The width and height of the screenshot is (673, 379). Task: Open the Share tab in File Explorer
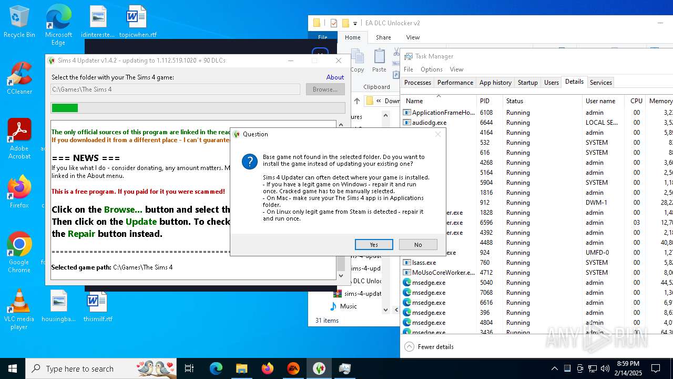[383, 37]
